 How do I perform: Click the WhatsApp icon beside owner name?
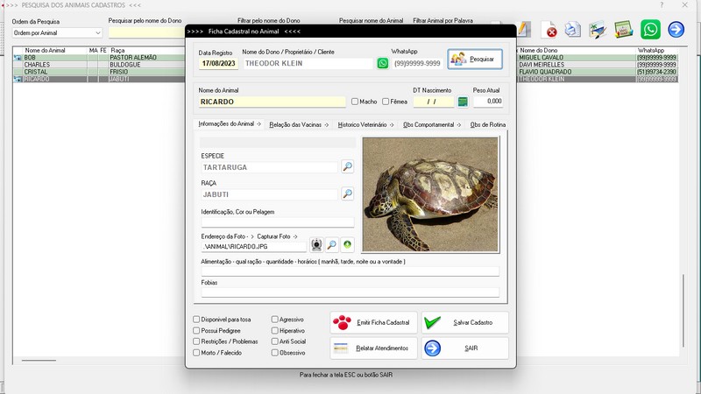click(383, 63)
